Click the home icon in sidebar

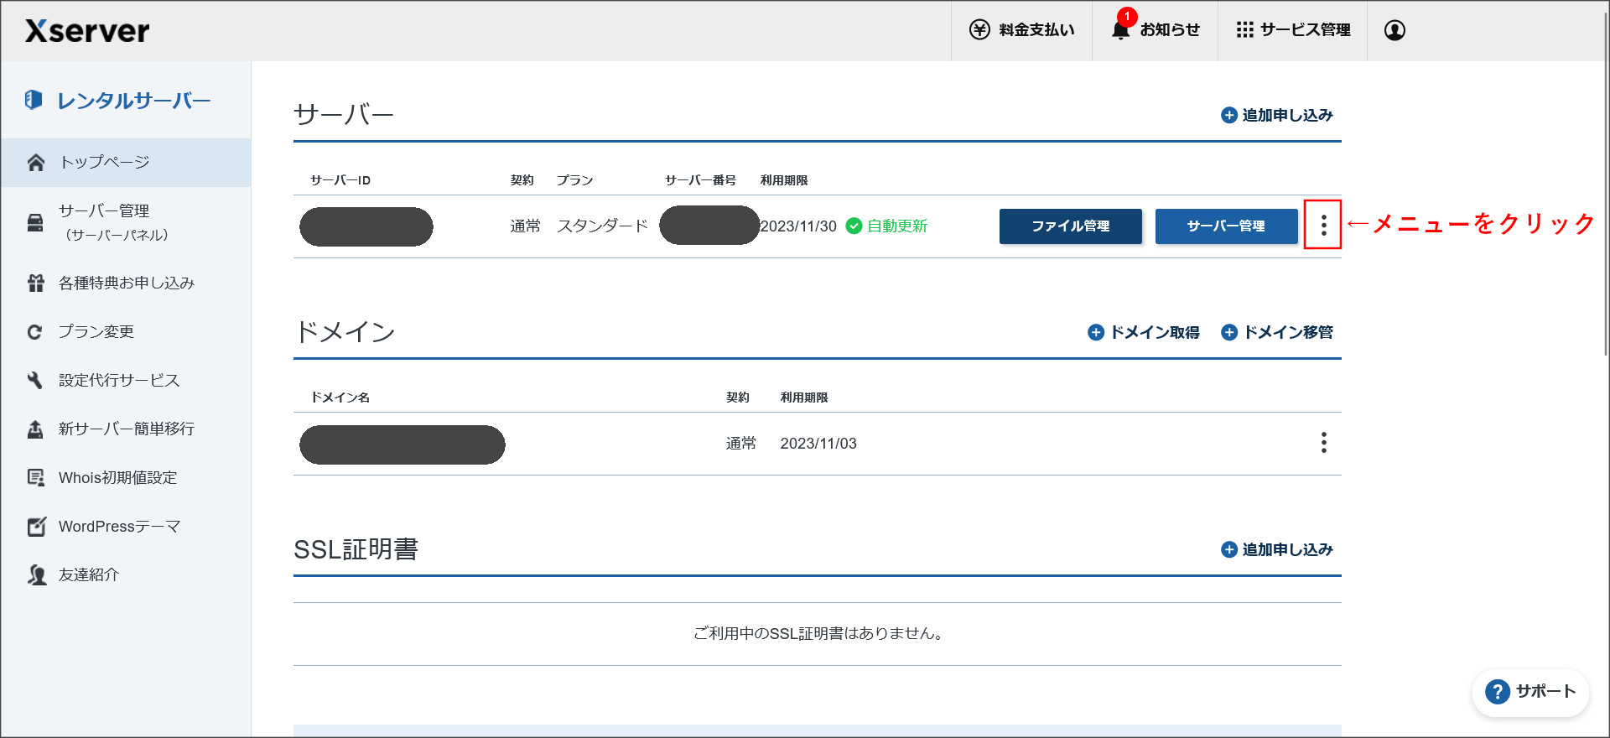[x=35, y=163]
